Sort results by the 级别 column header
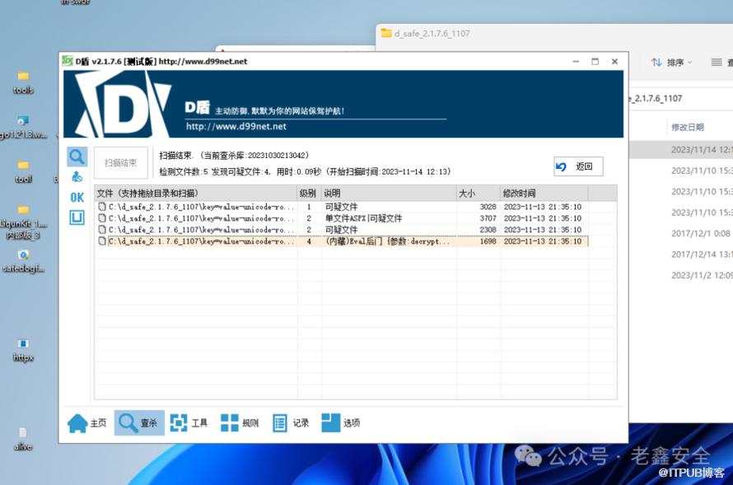Screen dimensions: 733x485 tap(309, 193)
